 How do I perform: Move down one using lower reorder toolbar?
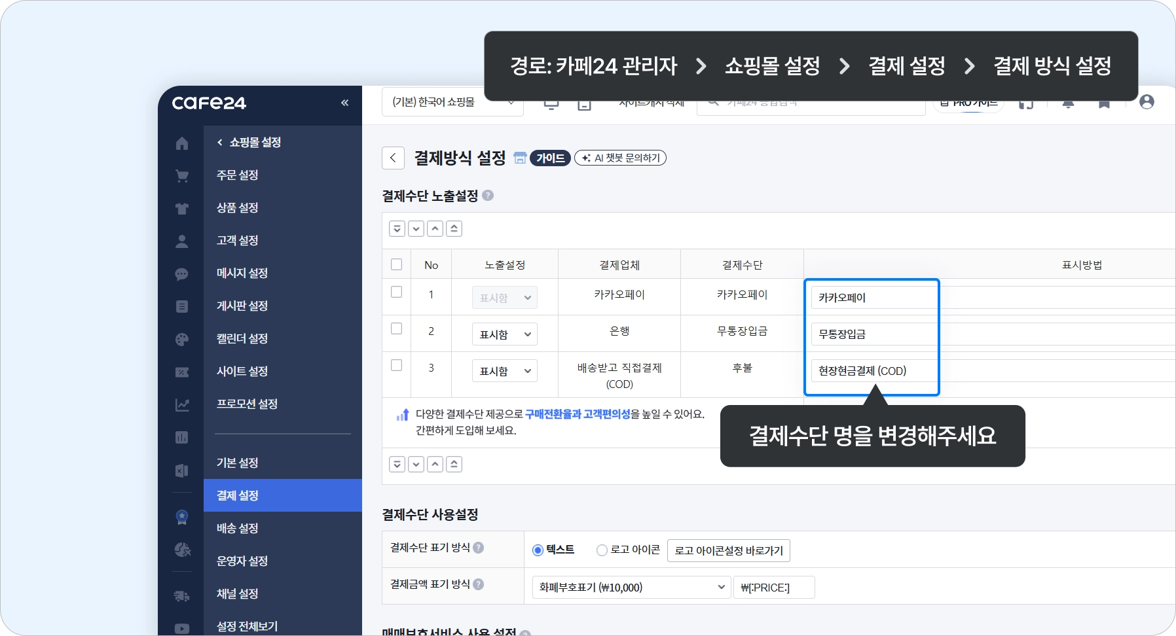pos(416,464)
